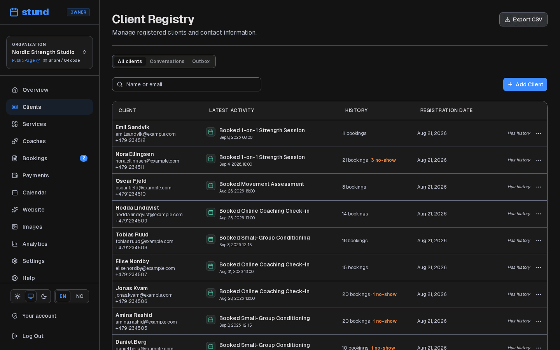The image size is (560, 350).
Task: Click Emil Sandvik's booking calendar icon
Action: point(211,132)
